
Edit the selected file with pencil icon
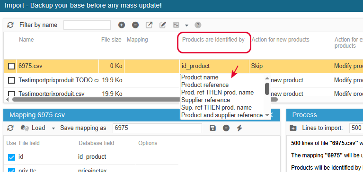pyautogui.click(x=163, y=25)
